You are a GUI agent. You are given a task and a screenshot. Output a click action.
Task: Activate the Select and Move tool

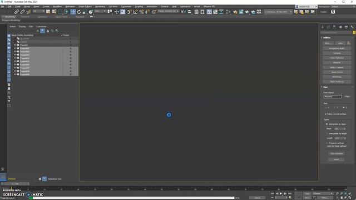coord(73,12)
